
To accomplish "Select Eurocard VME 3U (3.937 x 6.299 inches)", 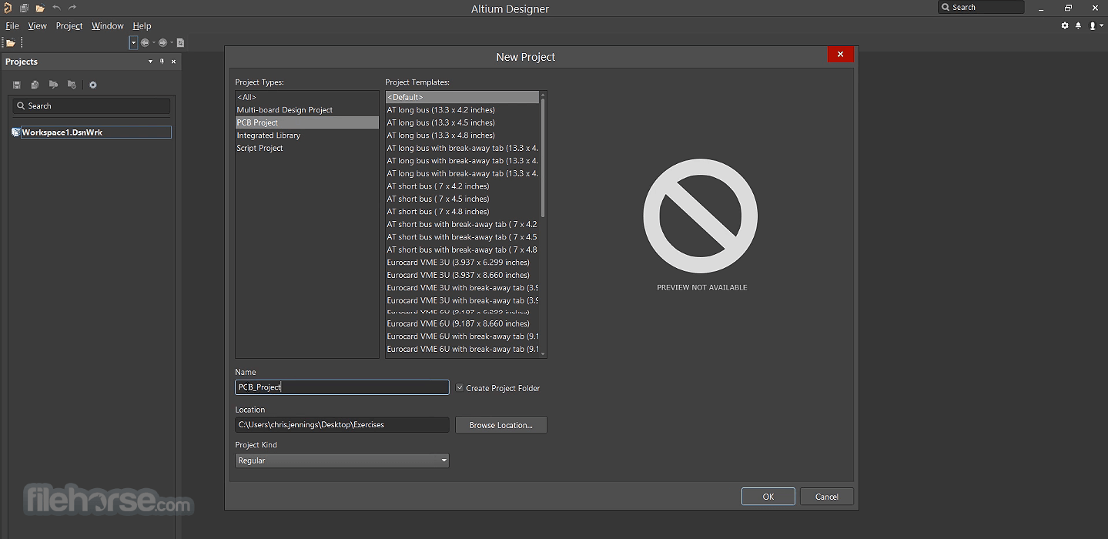I will [x=462, y=263].
